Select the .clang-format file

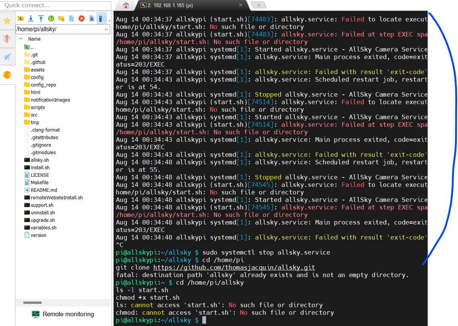(x=42, y=130)
